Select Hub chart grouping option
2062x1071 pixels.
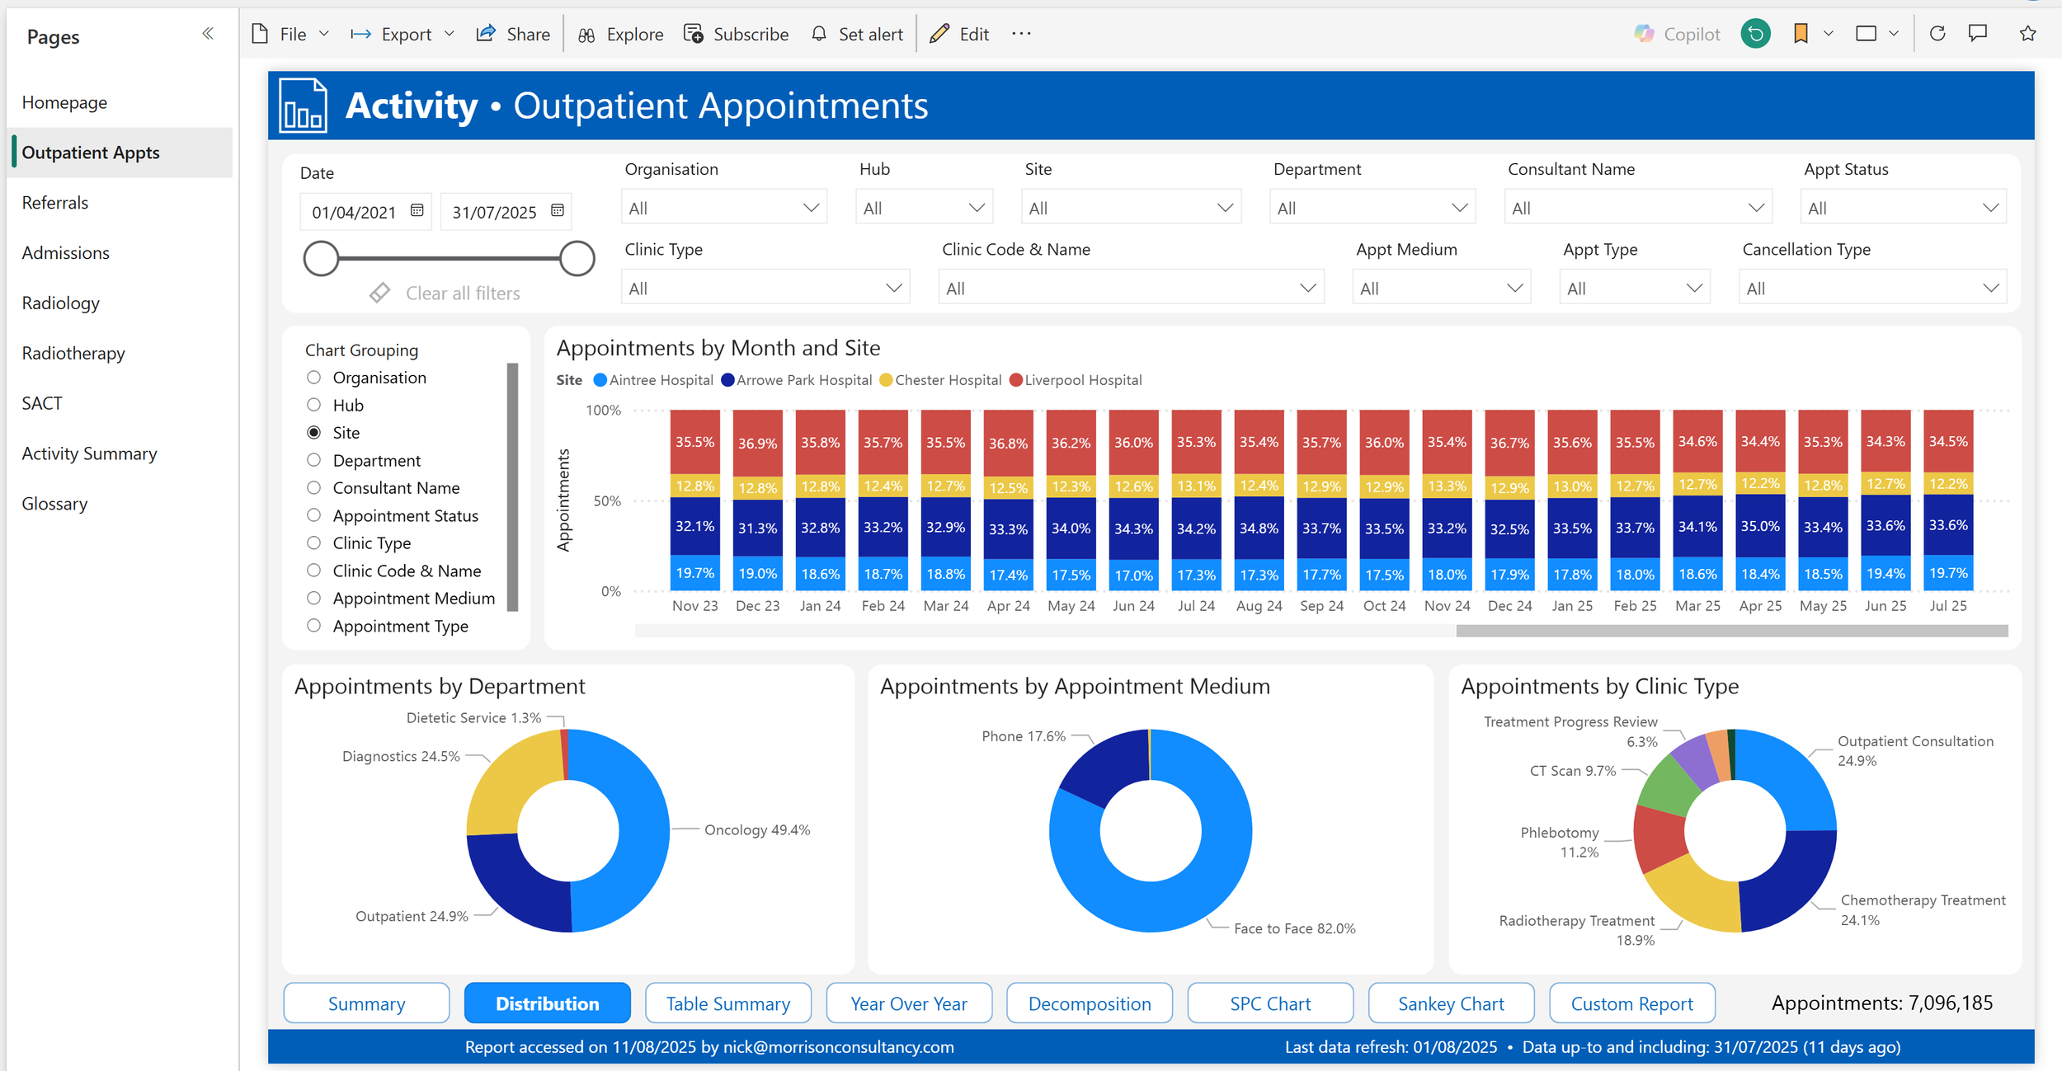(313, 405)
